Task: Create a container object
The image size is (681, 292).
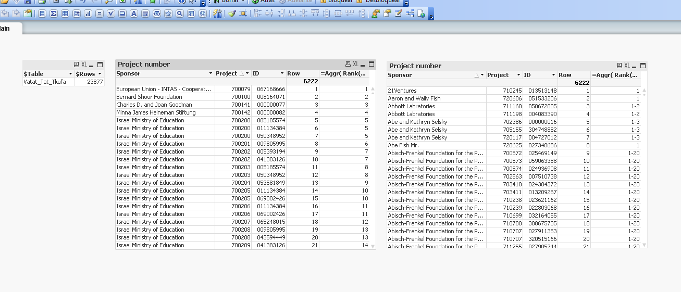Action: point(191,14)
